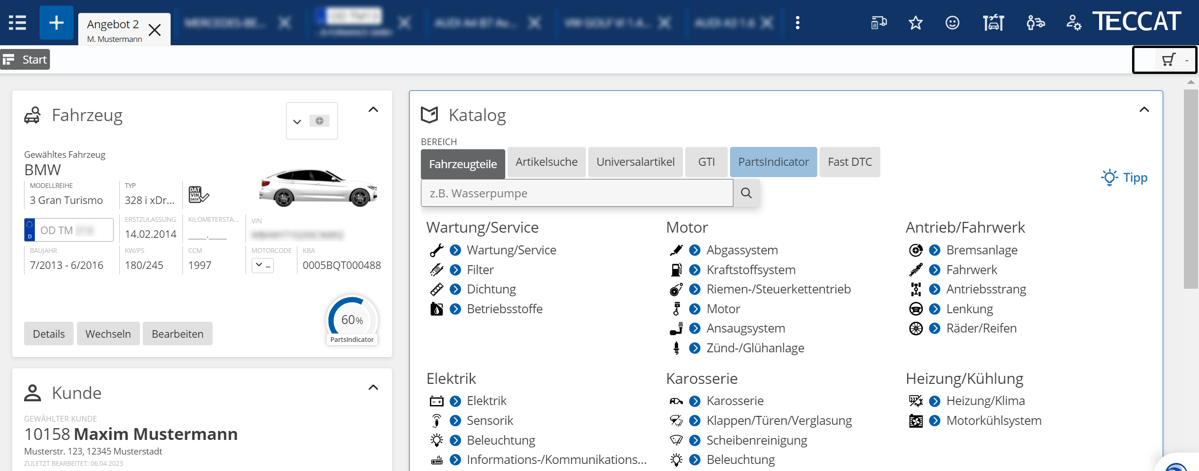1199x471 pixels.
Task: Click the Scheibenreinigung wiper icon
Action: coord(676,440)
